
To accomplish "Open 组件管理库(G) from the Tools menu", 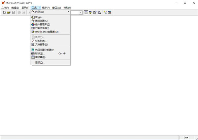I will (x=50, y=24).
